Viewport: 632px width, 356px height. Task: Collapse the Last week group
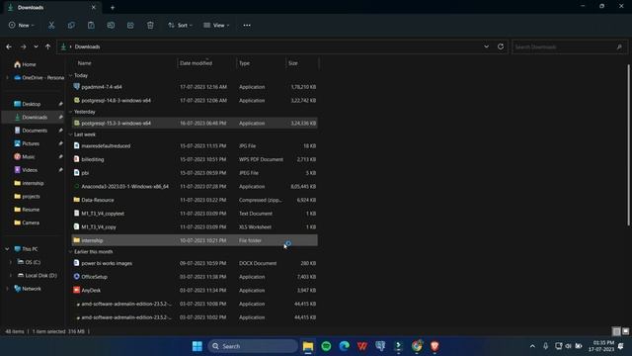pyautogui.click(x=71, y=134)
